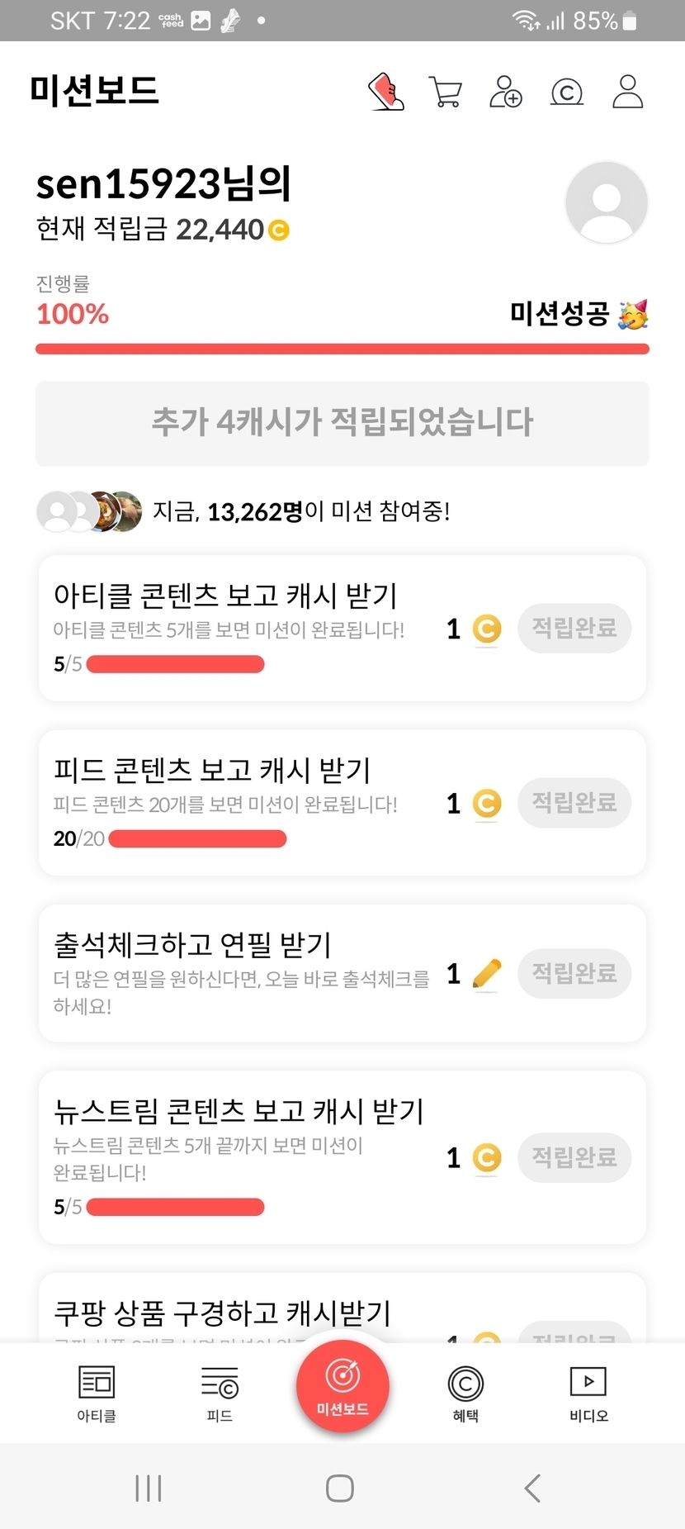Open the 혜택 tab
The width and height of the screenshot is (685, 1529).
click(x=465, y=1394)
